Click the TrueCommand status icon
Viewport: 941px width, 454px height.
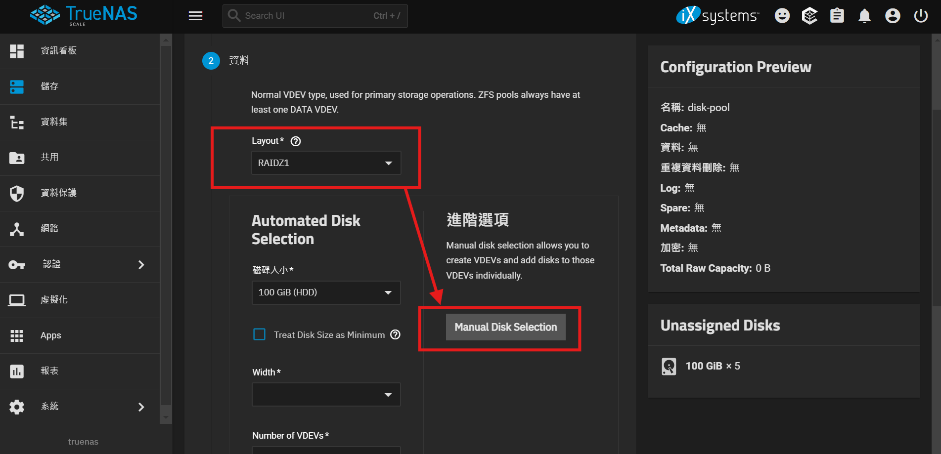coord(809,16)
